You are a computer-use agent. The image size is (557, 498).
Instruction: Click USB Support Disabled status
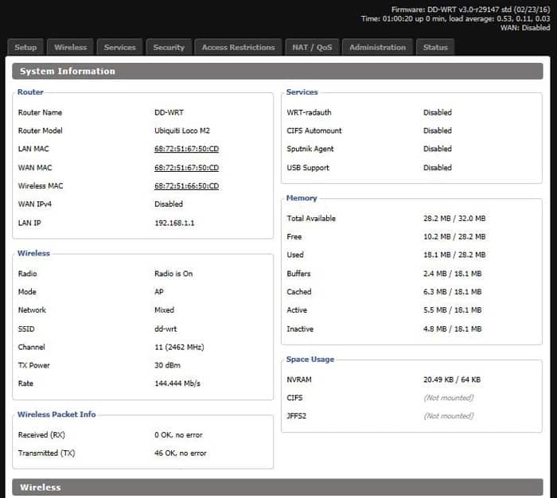click(x=438, y=168)
